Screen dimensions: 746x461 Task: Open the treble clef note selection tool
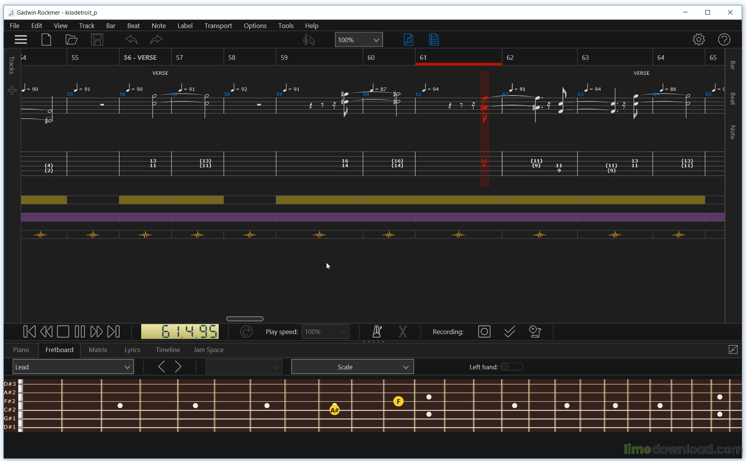[x=309, y=40]
